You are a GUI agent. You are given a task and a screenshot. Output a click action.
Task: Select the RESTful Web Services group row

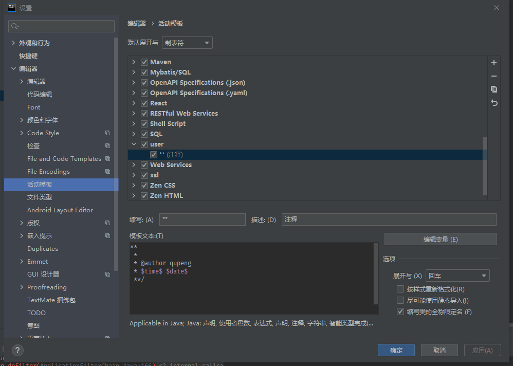[x=307, y=114]
